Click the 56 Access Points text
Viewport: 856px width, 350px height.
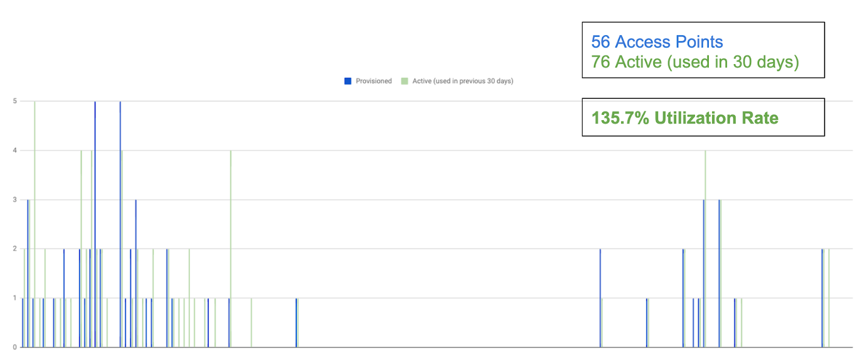(656, 42)
